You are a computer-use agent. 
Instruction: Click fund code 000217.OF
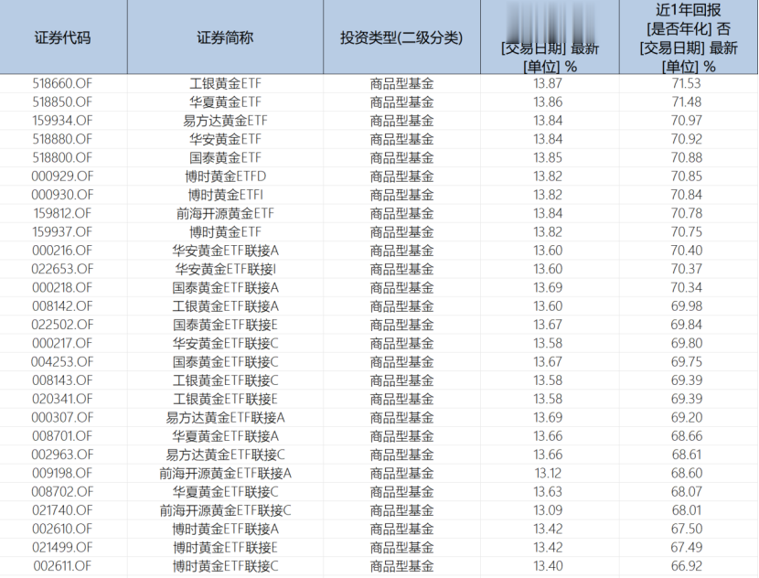(62, 343)
